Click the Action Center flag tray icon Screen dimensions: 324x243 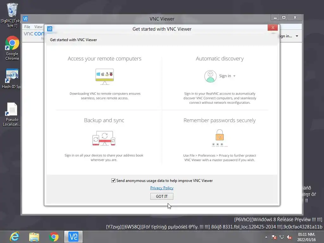tap(274, 237)
